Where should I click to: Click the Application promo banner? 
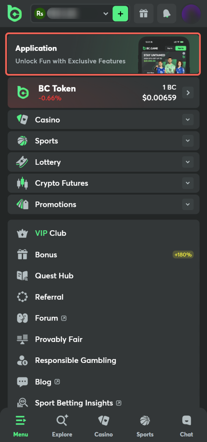click(x=103, y=54)
